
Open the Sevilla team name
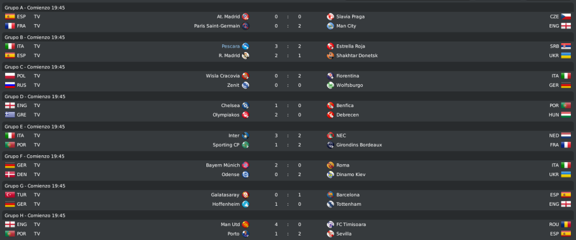pyautogui.click(x=344, y=234)
